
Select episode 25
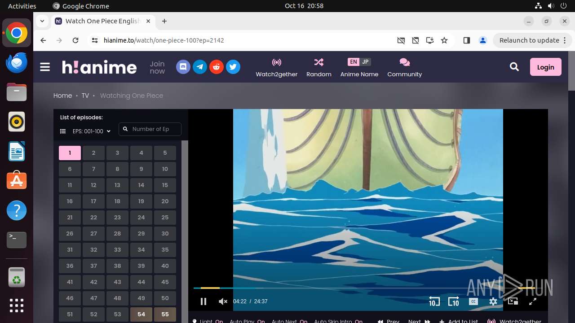(165, 218)
